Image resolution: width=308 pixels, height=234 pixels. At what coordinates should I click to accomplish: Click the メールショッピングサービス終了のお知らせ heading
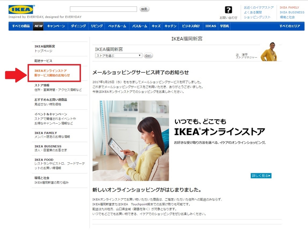tap(141, 72)
